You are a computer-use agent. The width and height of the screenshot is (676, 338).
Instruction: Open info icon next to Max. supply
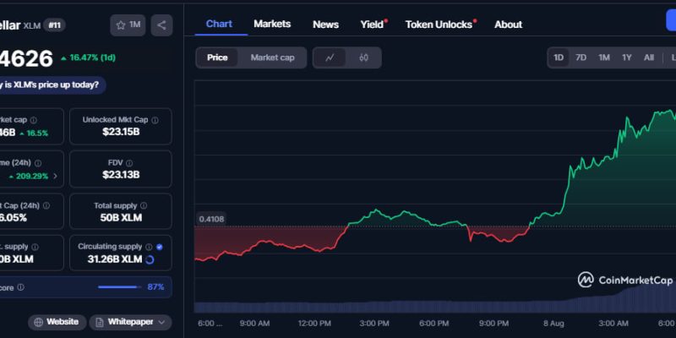[x=35, y=247]
